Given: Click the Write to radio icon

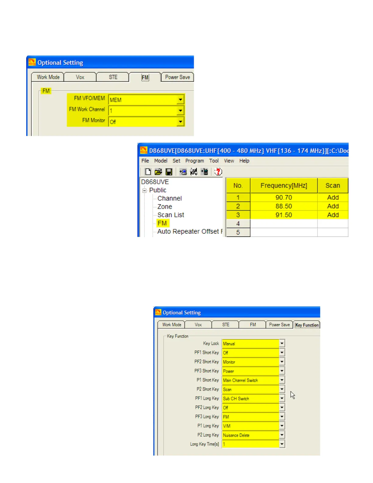Looking at the screenshot, I should coord(204,172).
